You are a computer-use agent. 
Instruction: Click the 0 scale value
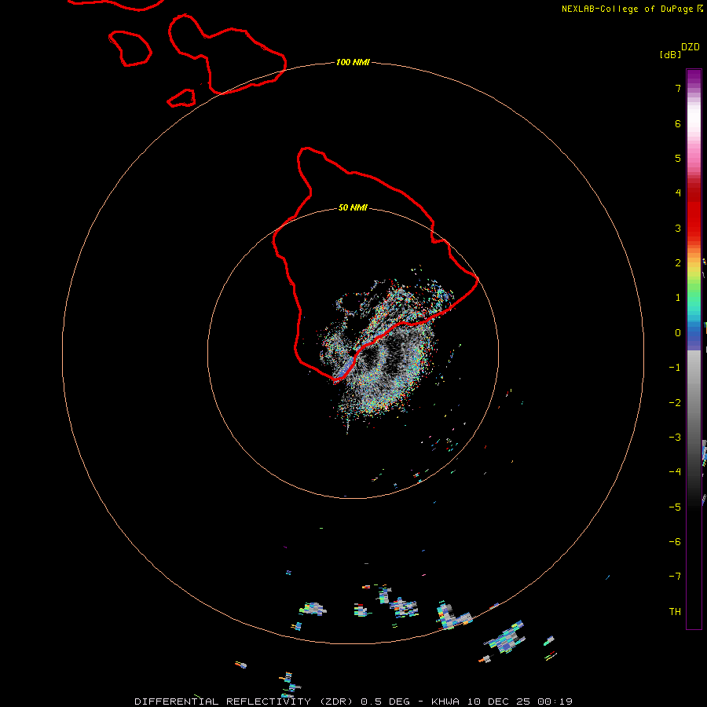click(x=678, y=333)
